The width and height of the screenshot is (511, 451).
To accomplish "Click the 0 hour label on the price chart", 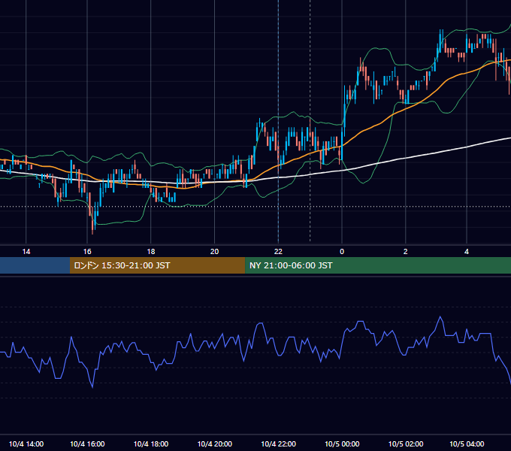I will click(x=342, y=252).
